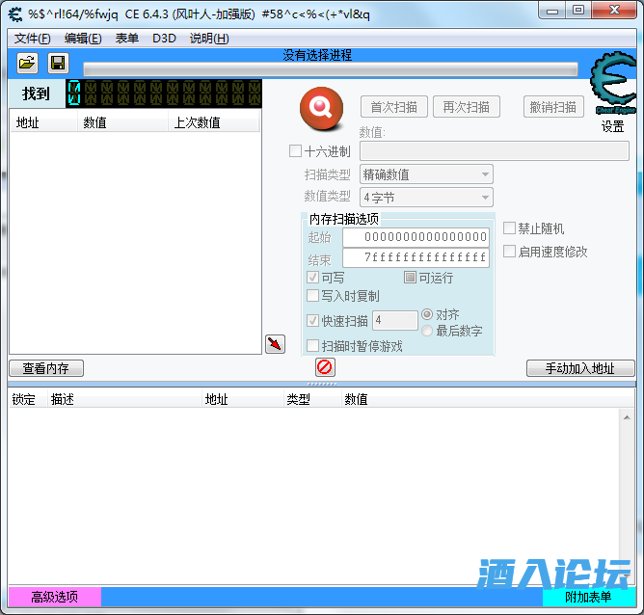Click the open process folder icon
Image resolution: width=644 pixels, height=615 pixels.
point(28,64)
